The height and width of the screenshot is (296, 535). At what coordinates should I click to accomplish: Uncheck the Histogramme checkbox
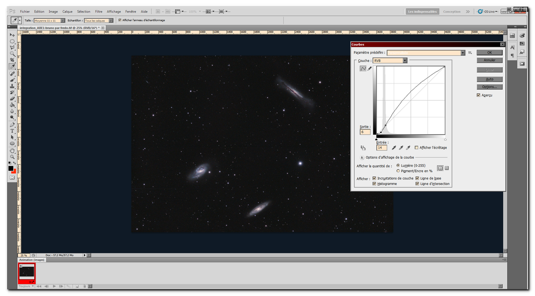374,184
